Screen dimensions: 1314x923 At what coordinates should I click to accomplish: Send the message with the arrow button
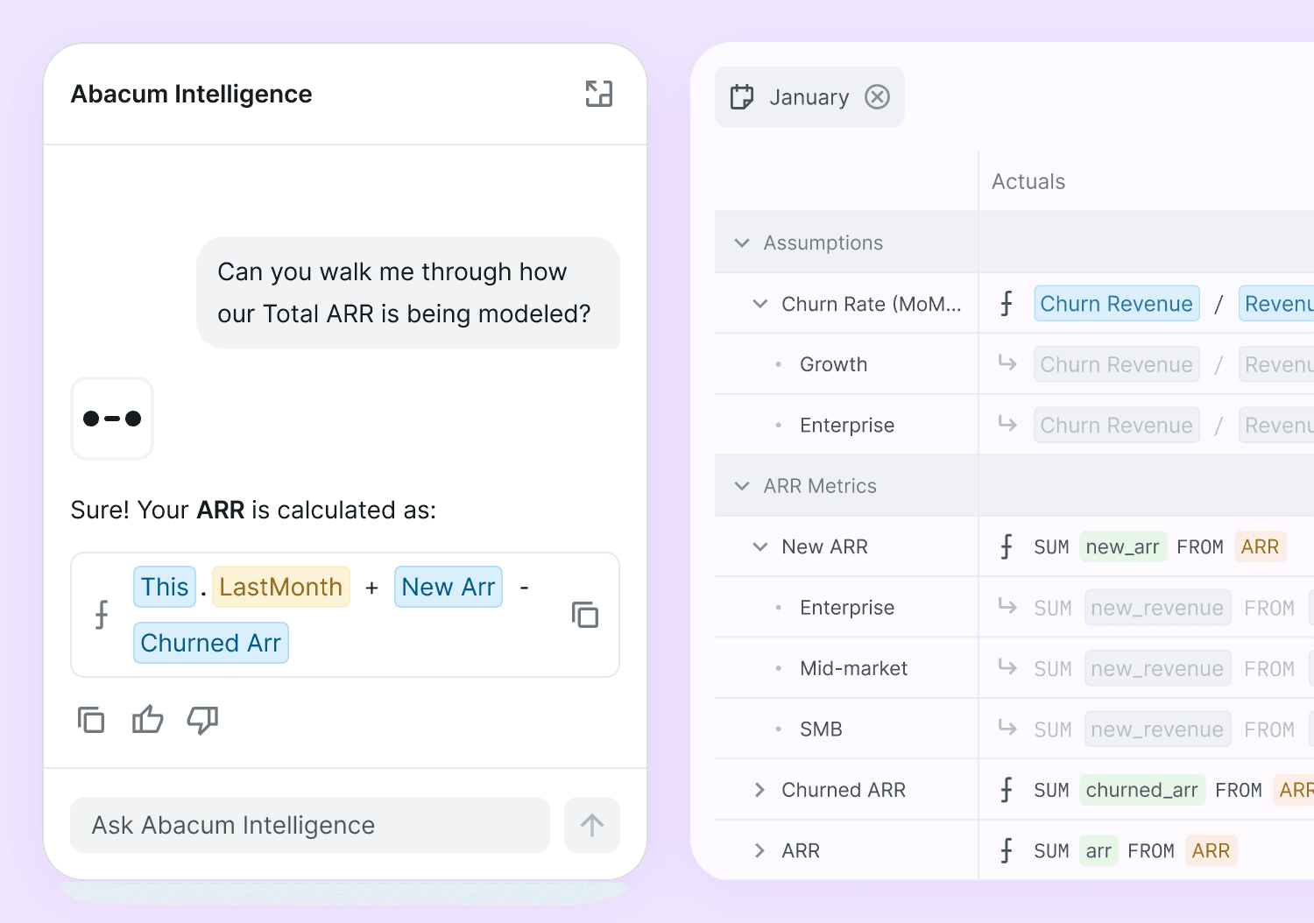pos(592,825)
